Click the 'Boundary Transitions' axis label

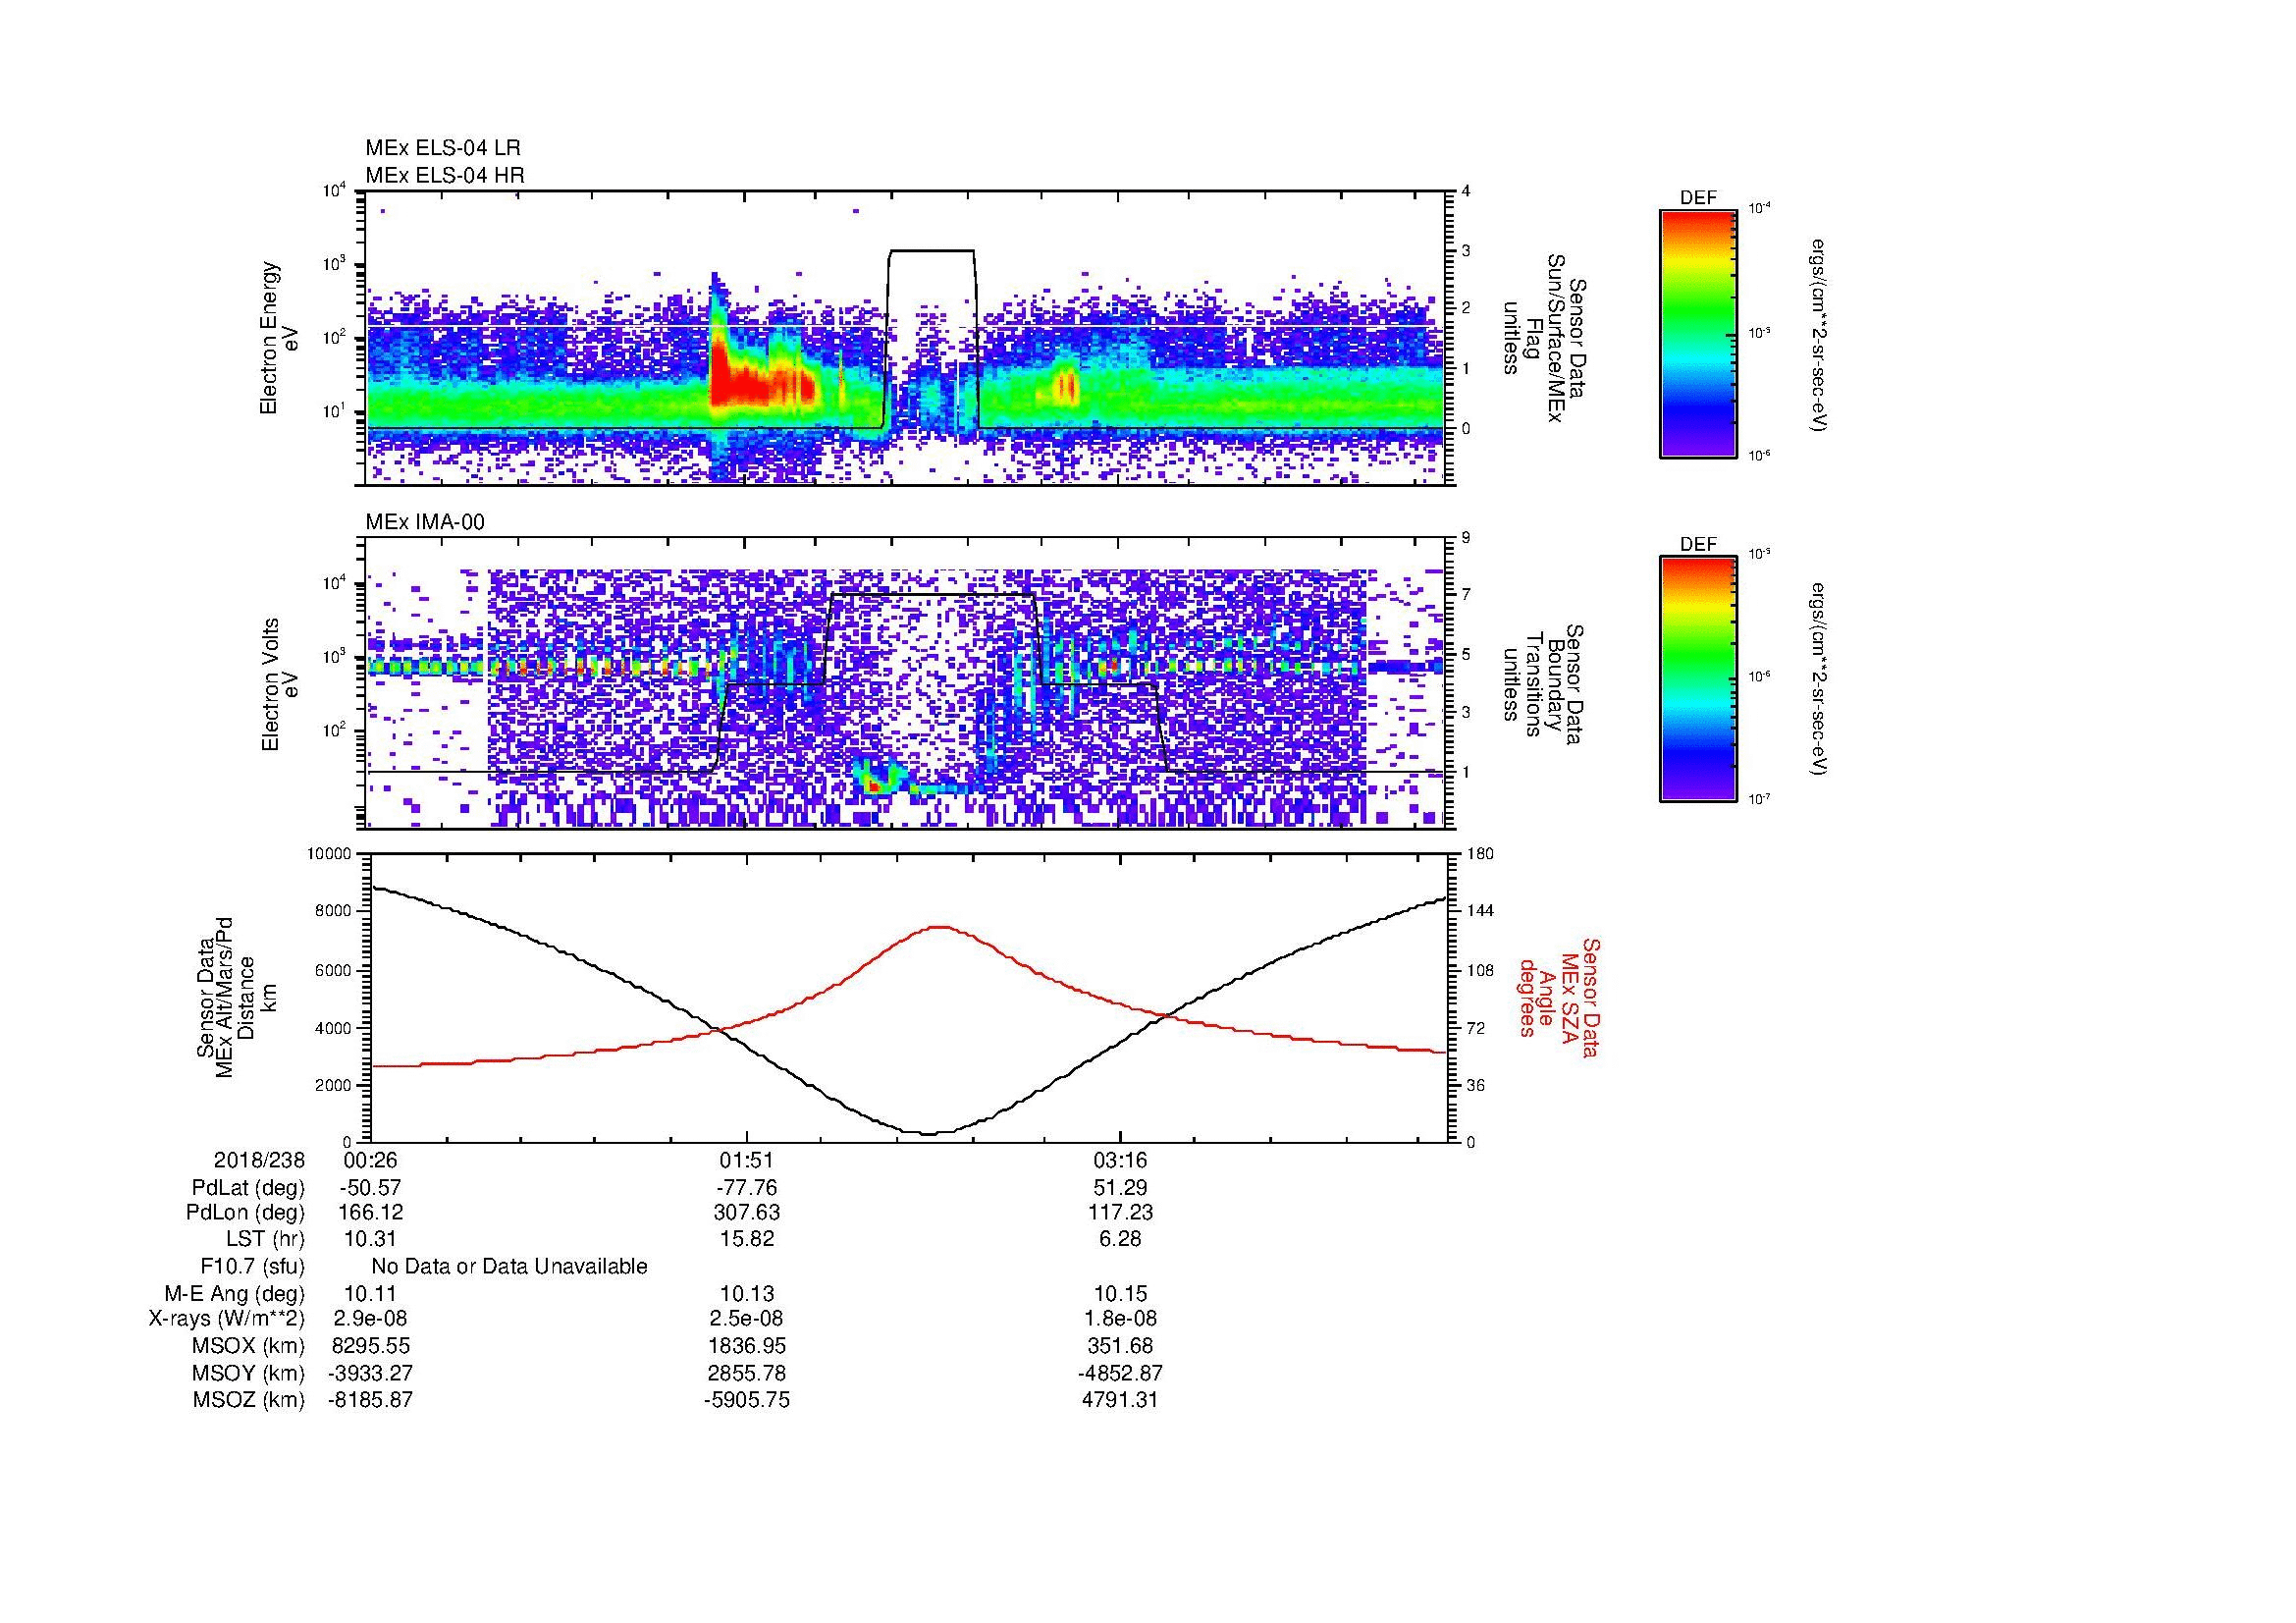1543,686
